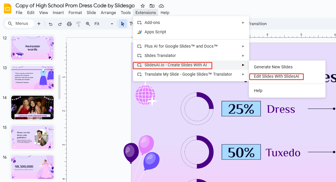Click Edit Slides With SlidesAI
Viewport: 336px width, 182px height.
click(x=276, y=77)
